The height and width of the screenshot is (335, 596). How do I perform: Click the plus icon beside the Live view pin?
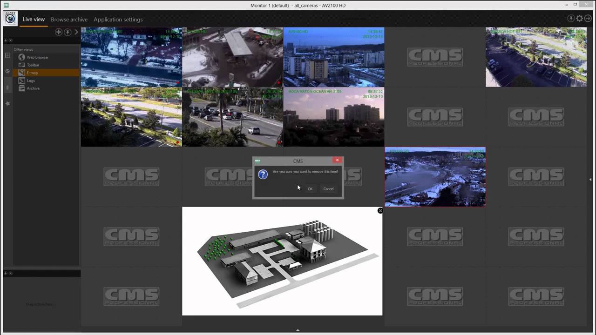coord(59,32)
